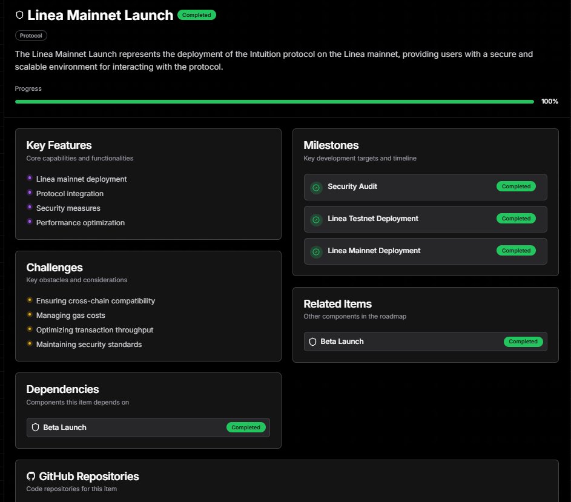This screenshot has width=571, height=502.
Task: Click the GitHub Repositories heading
Action: tap(89, 476)
